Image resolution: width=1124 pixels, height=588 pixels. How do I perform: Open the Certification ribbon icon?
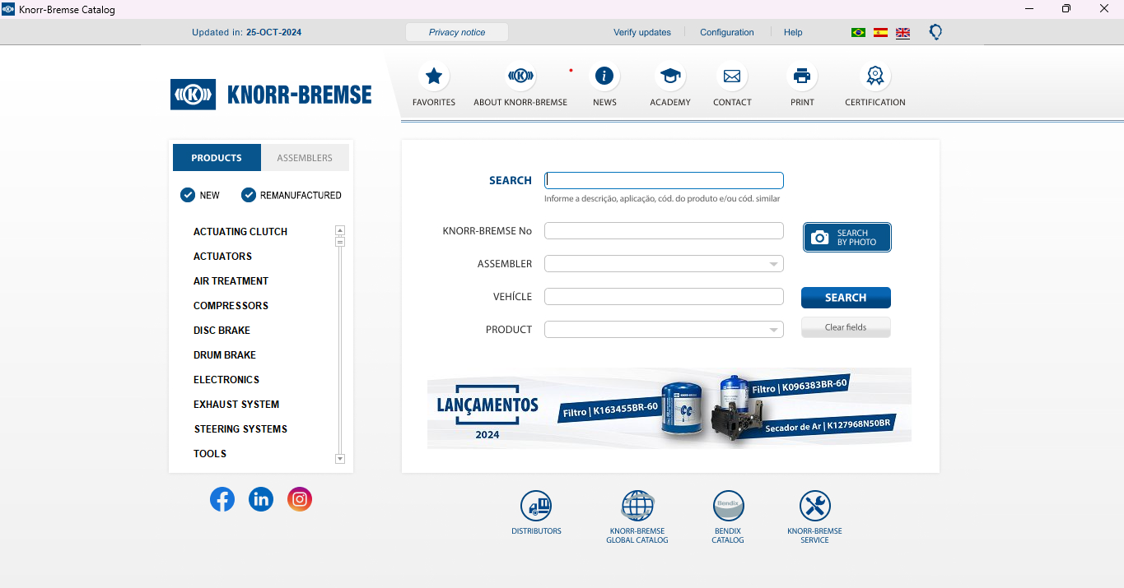[874, 76]
